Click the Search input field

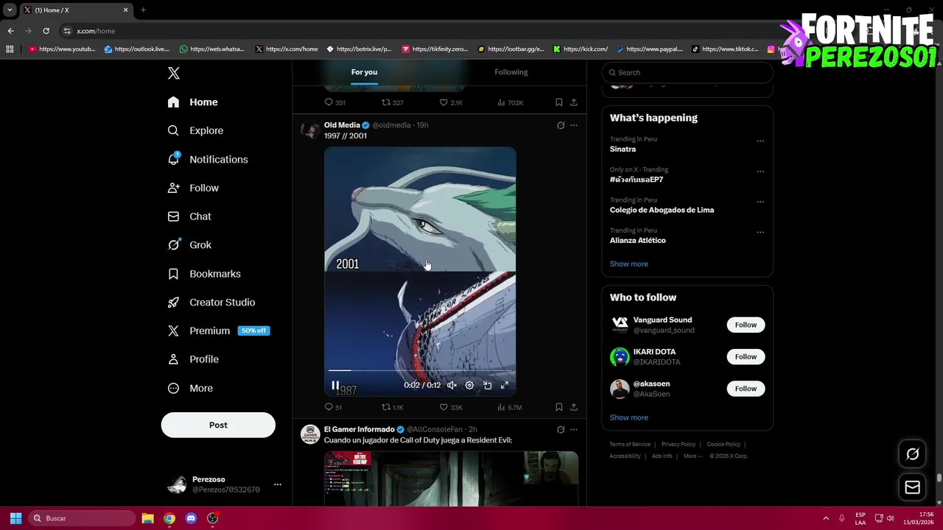click(687, 72)
